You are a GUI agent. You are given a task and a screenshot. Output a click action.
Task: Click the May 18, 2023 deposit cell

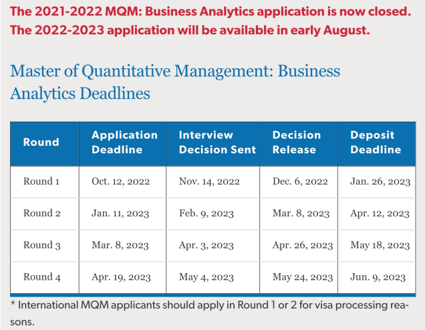point(380,245)
